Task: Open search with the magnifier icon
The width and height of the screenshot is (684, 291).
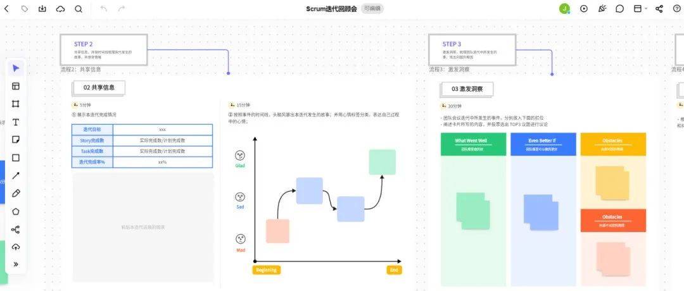Action: [79, 9]
